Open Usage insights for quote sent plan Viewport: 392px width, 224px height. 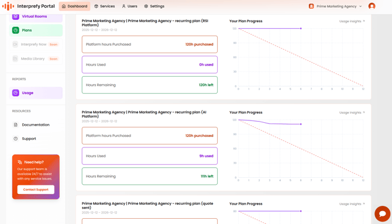tap(352, 204)
